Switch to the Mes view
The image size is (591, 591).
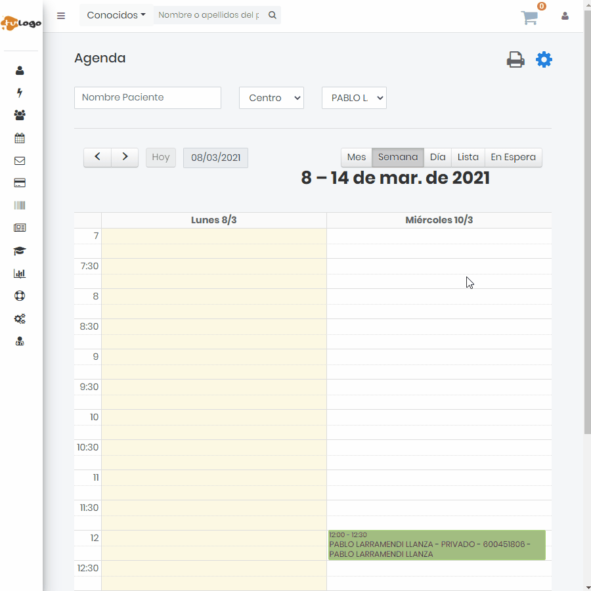[356, 158]
